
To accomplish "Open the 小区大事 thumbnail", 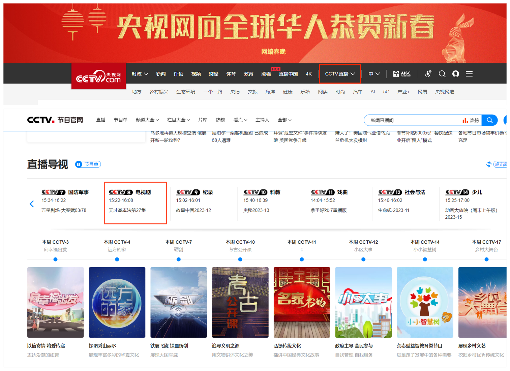I will pyautogui.click(x=363, y=302).
